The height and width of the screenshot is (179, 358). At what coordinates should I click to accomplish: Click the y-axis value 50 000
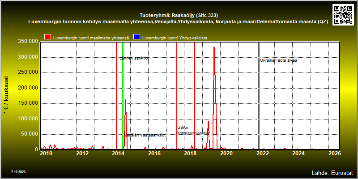coord(29,134)
